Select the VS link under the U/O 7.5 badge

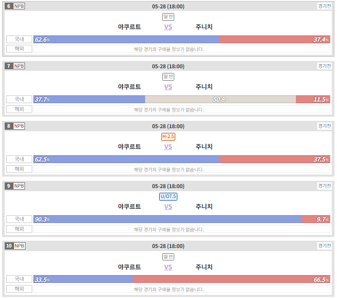coord(168,207)
